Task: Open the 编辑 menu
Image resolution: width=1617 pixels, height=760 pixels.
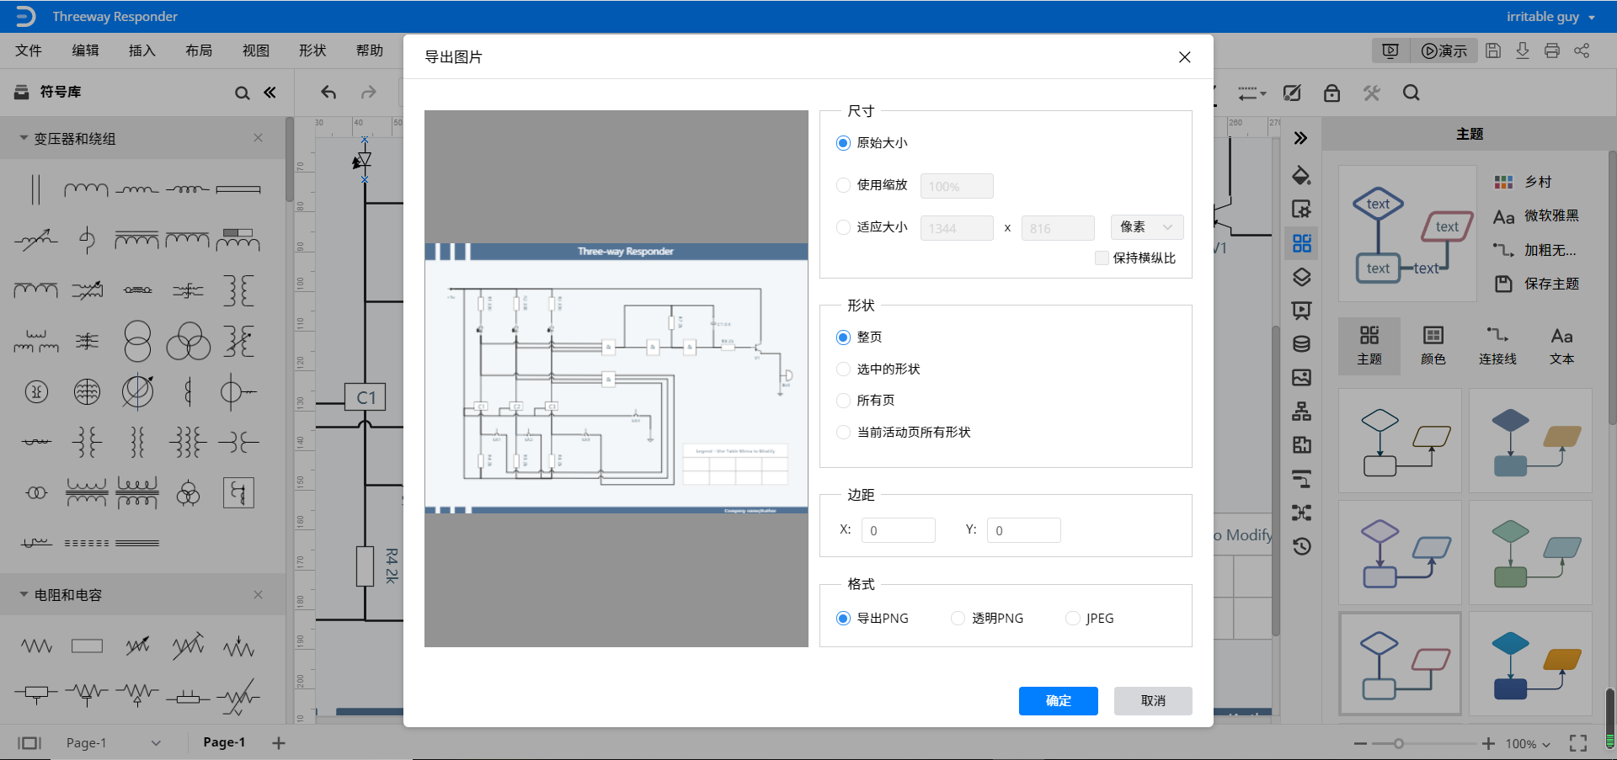Action: point(85,50)
